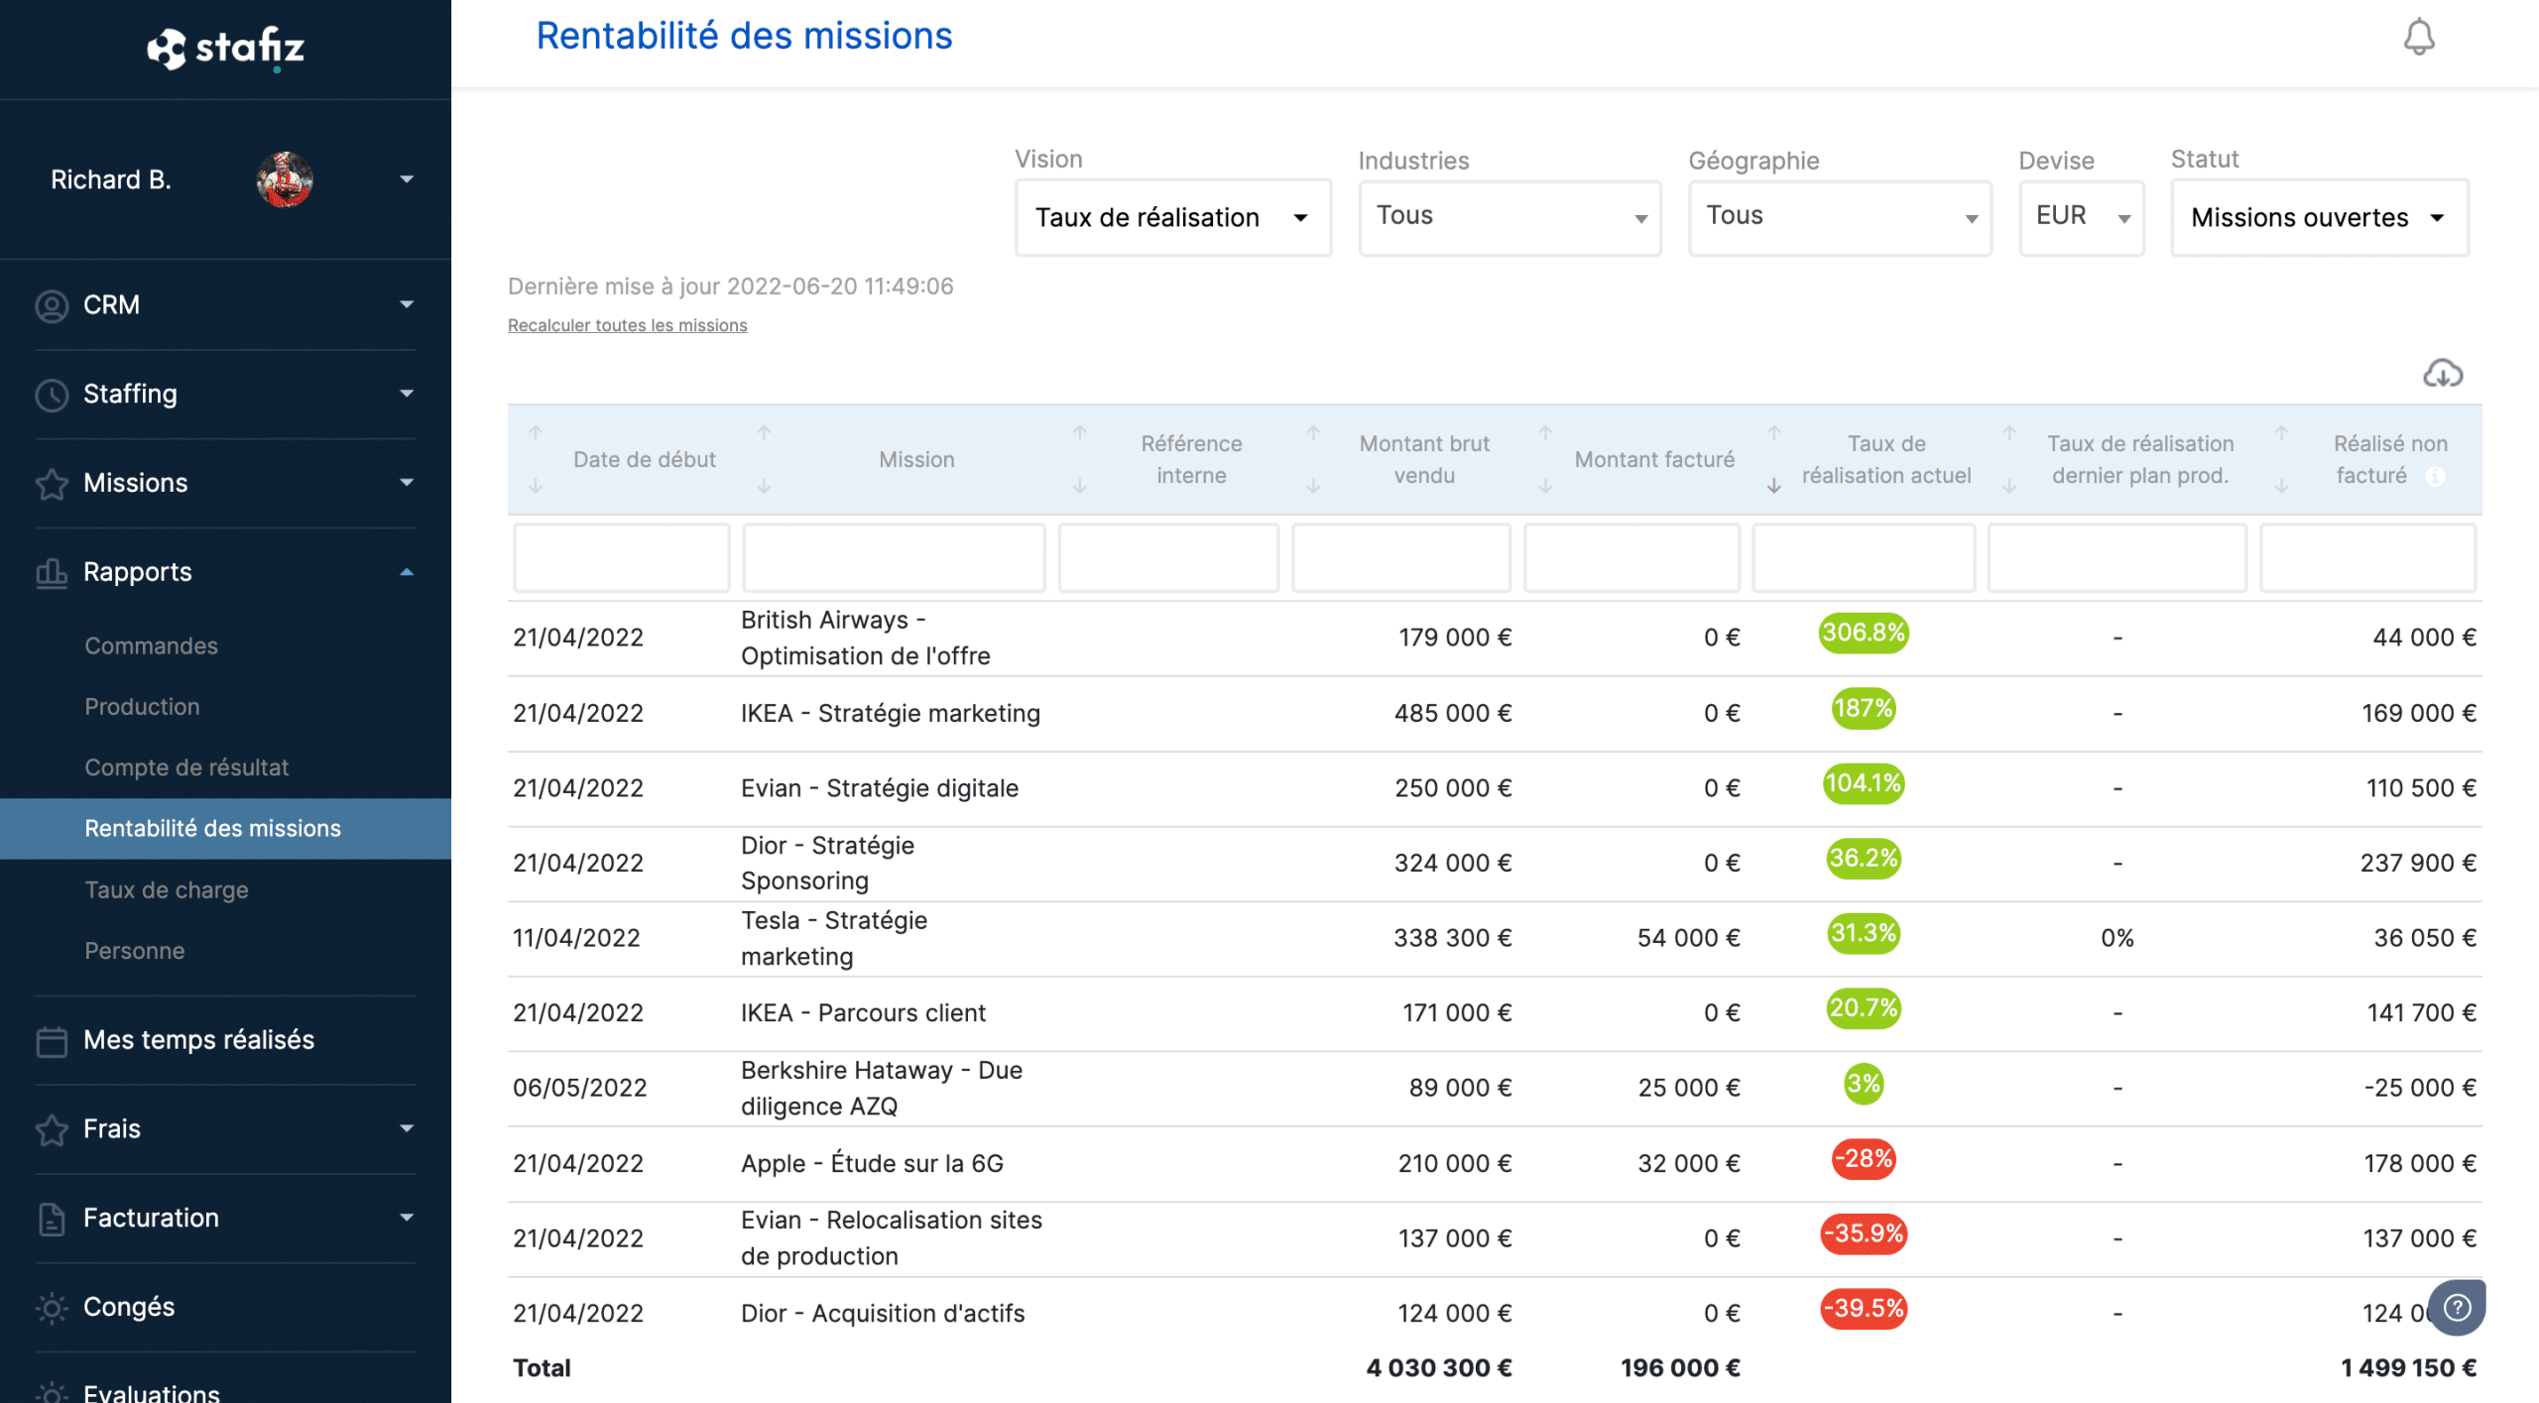Click the Mes temps réalisés calendar icon
2539x1403 pixels.
53,1040
